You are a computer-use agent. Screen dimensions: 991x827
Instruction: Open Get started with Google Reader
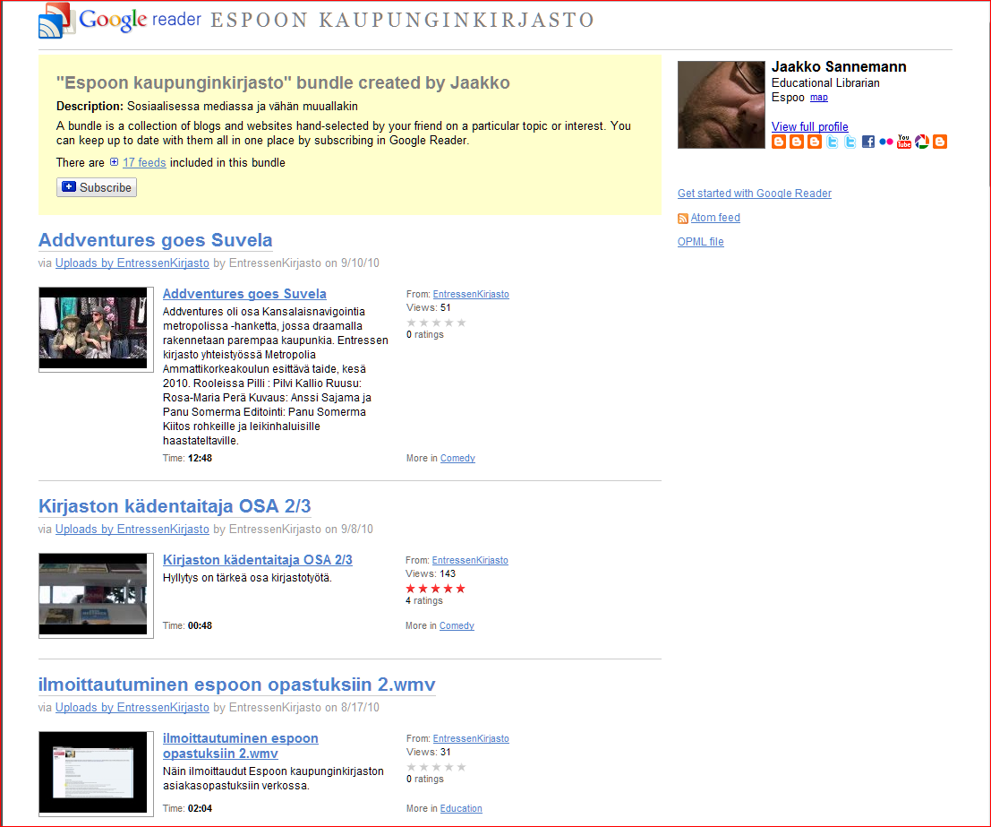pos(755,194)
